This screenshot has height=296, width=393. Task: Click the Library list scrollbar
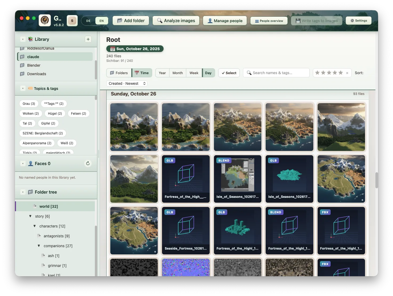pos(96,70)
